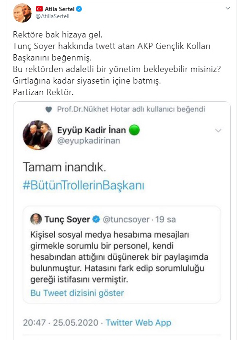The width and height of the screenshot is (248, 340).
Task: Click the Twitter Web App source link
Action: coord(139,323)
